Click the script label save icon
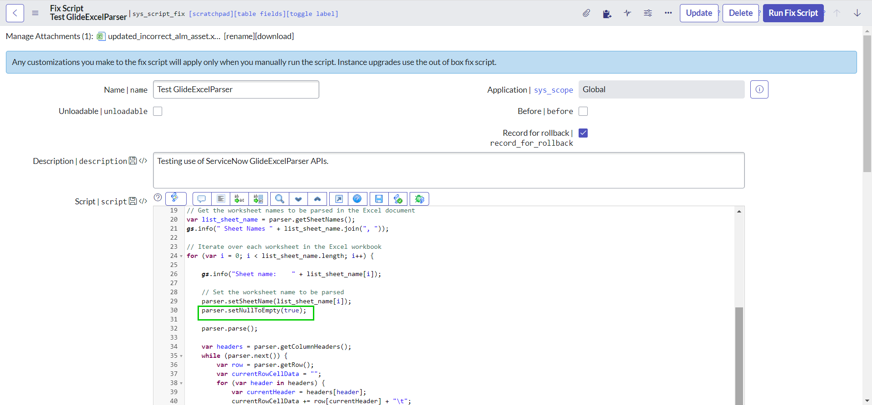872x405 pixels. tap(133, 201)
